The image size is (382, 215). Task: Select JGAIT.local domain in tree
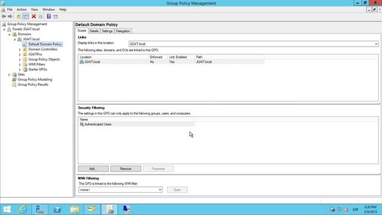(x=31, y=39)
